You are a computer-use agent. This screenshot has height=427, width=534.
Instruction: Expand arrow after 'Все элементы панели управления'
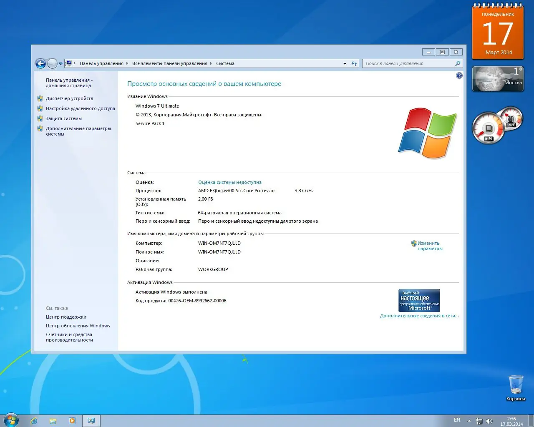click(x=211, y=63)
